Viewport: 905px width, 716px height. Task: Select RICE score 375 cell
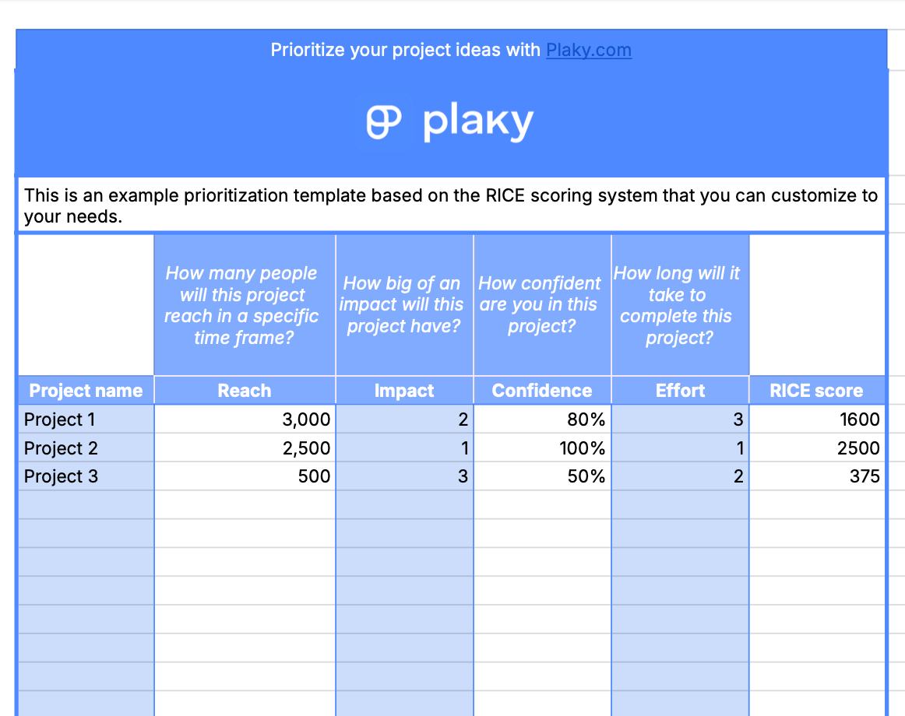pos(816,476)
